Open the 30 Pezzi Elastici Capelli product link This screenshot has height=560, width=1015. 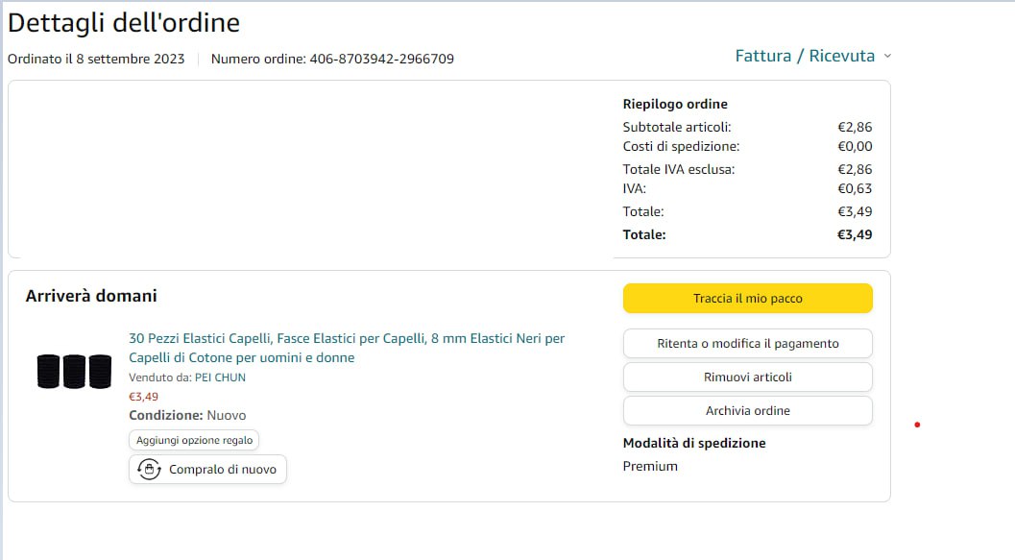pyautogui.click(x=347, y=348)
